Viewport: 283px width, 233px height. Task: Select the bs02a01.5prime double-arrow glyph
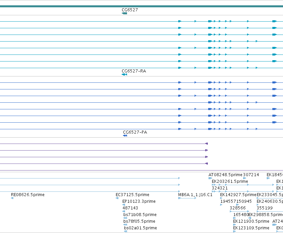coord(126,231)
